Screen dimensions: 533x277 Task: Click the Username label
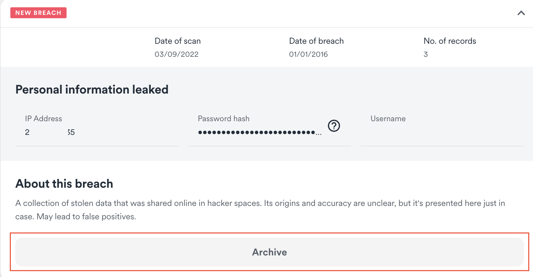(388, 119)
